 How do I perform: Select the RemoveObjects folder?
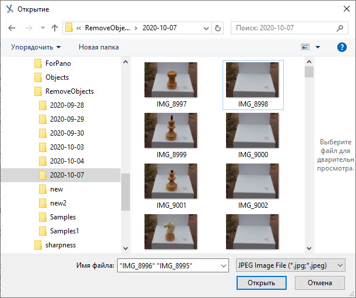[69, 91]
